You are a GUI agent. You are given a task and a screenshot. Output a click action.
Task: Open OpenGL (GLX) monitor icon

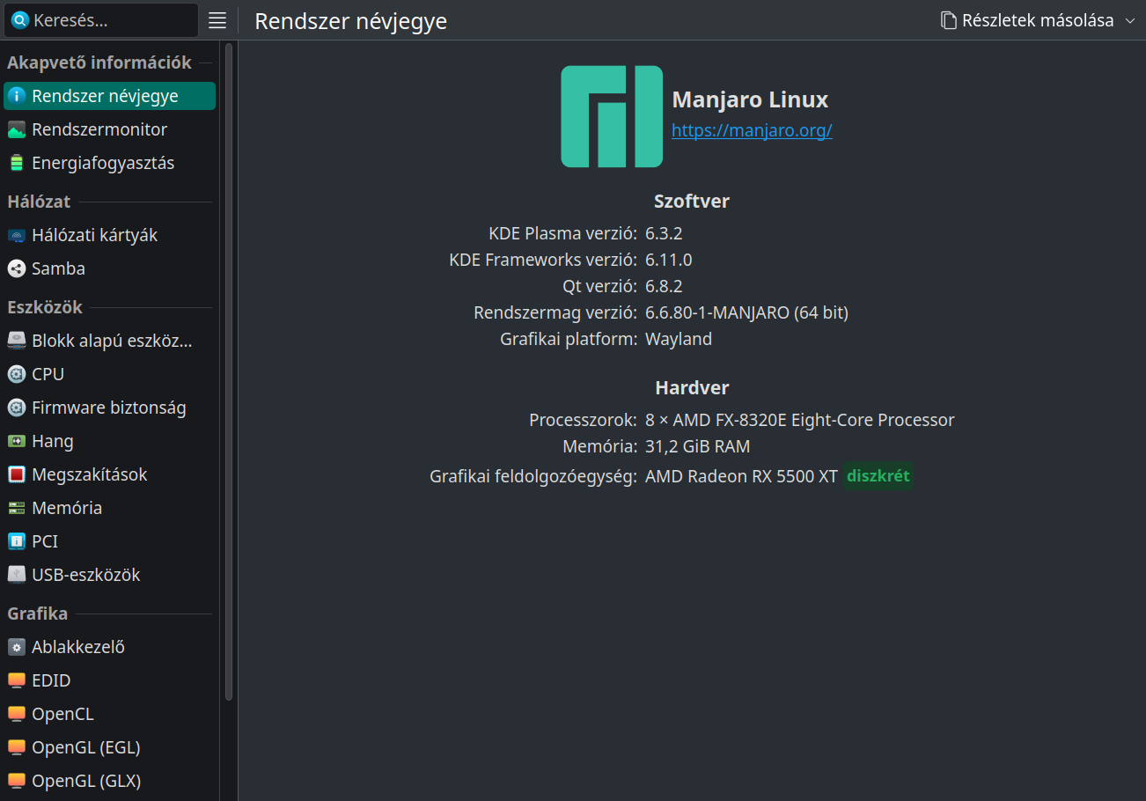(x=17, y=781)
